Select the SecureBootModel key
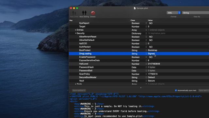Screen dimensions: 209x118 88,77
